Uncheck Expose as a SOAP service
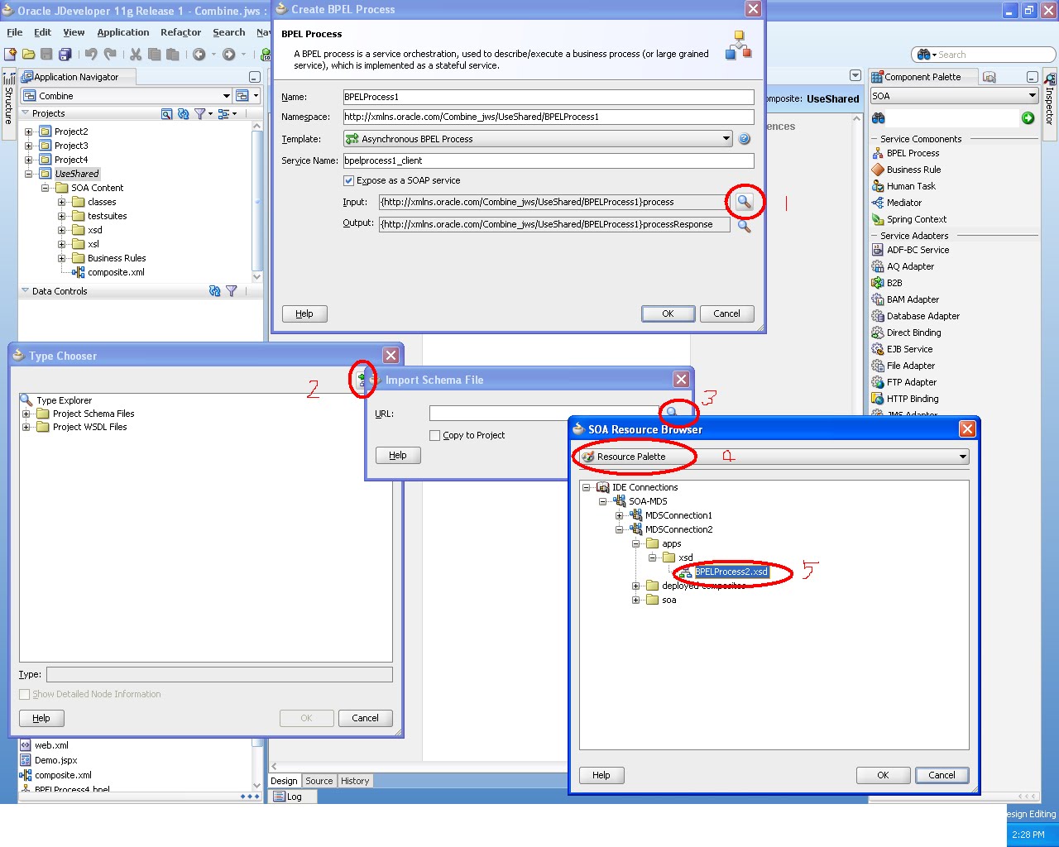The height and width of the screenshot is (847, 1059). 349,180
